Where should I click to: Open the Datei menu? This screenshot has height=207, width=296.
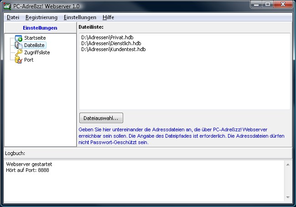tap(13, 17)
